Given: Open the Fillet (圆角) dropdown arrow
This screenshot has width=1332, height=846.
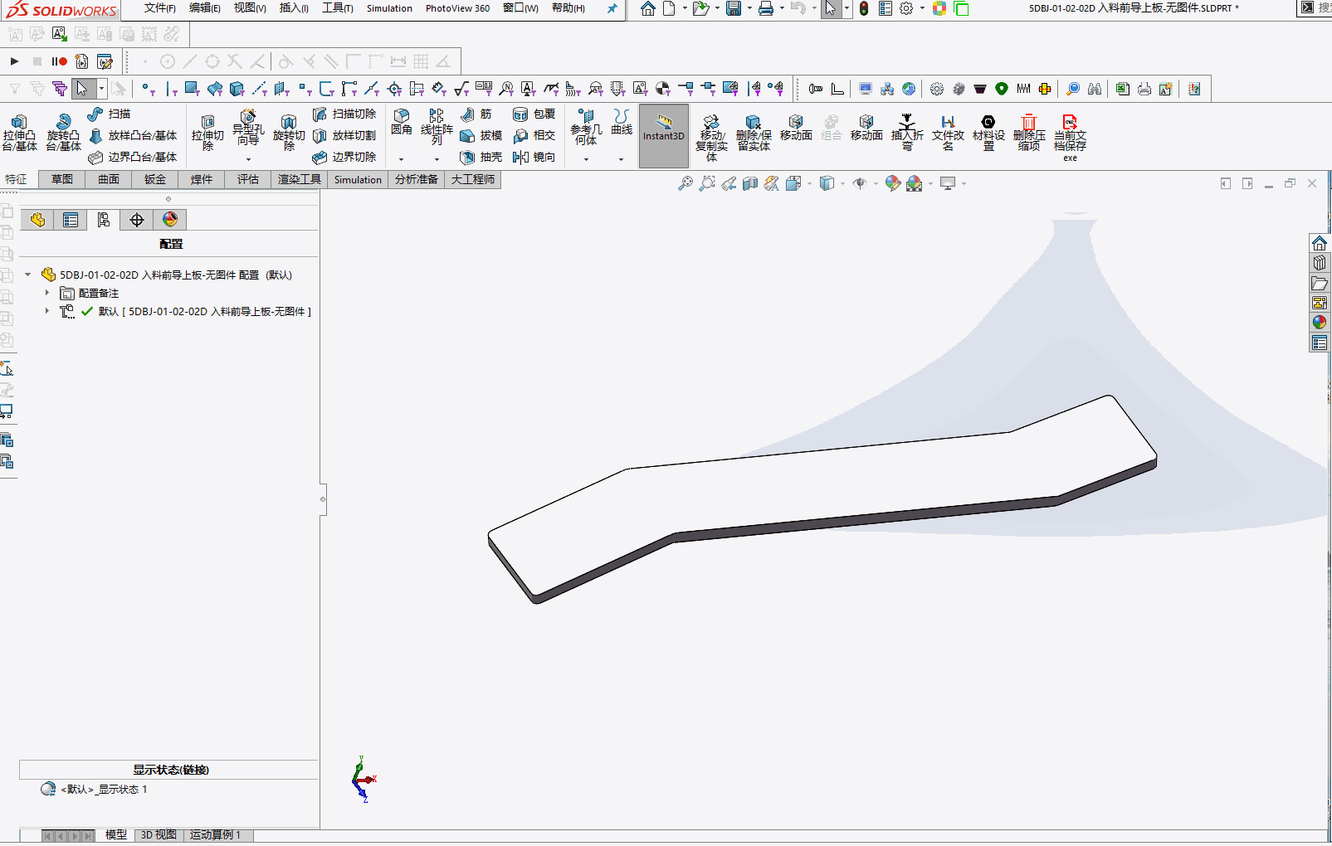Looking at the screenshot, I should [x=402, y=159].
